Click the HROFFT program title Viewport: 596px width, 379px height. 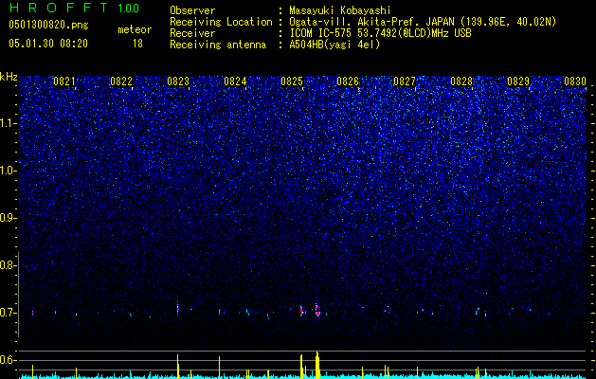coord(59,8)
